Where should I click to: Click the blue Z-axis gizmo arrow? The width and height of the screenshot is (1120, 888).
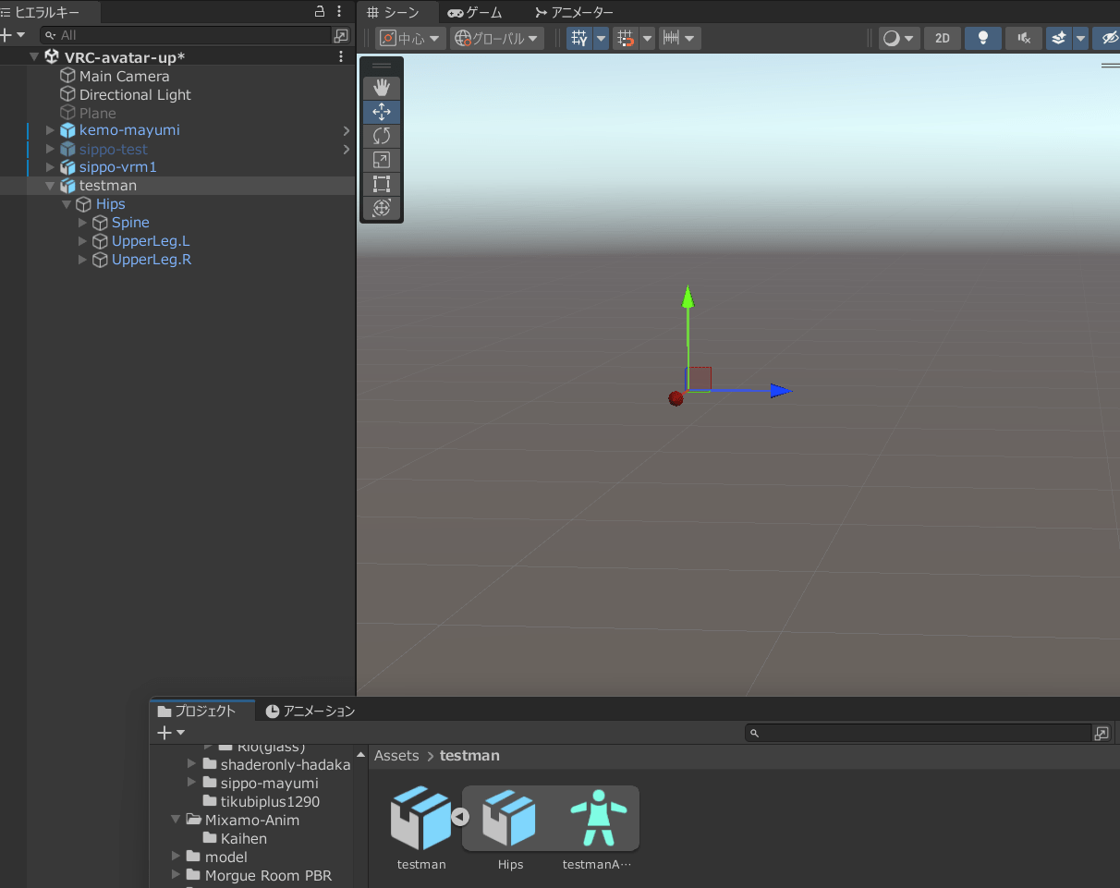pos(780,391)
